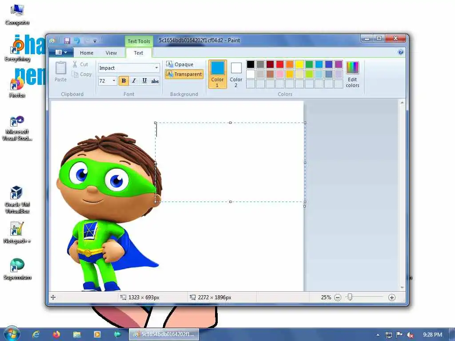Pick the purple color swatch

click(x=339, y=64)
